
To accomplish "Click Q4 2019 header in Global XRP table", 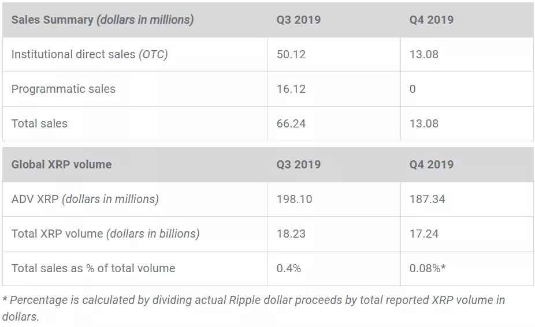I will (x=431, y=164).
